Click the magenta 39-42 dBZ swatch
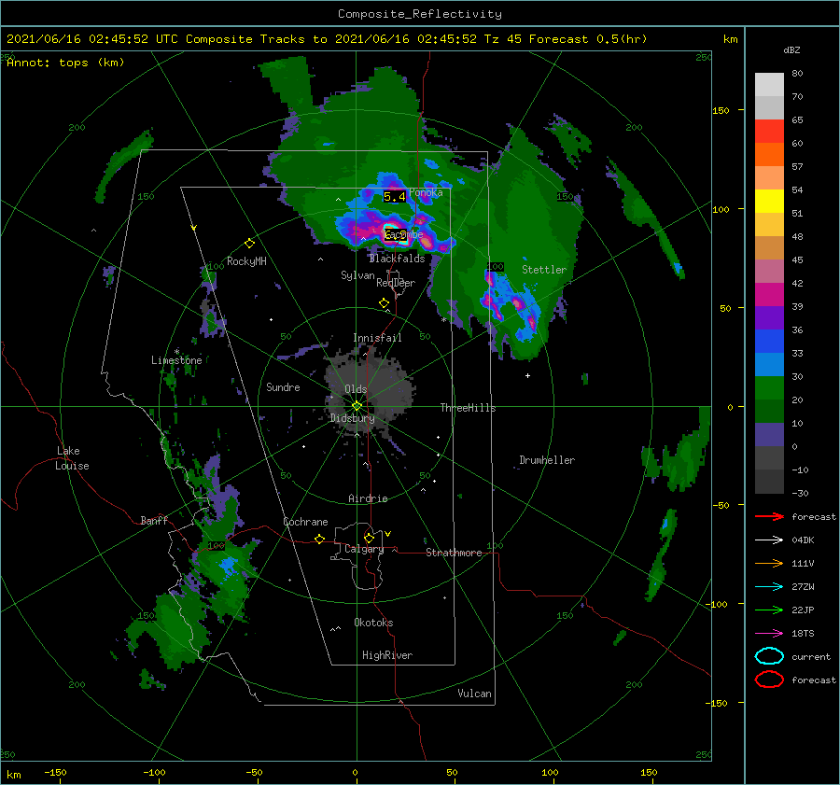This screenshot has height=785, width=840. [769, 294]
